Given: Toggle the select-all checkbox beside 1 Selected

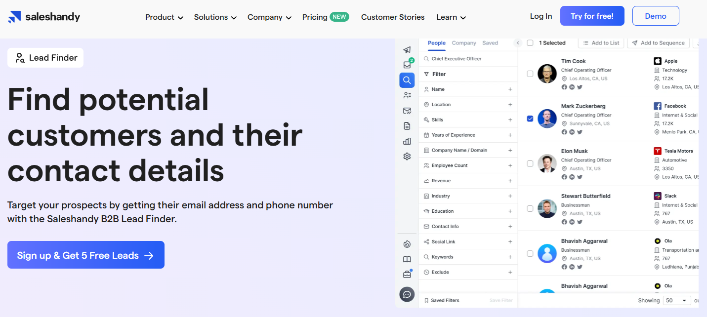Looking at the screenshot, I should click(x=530, y=43).
